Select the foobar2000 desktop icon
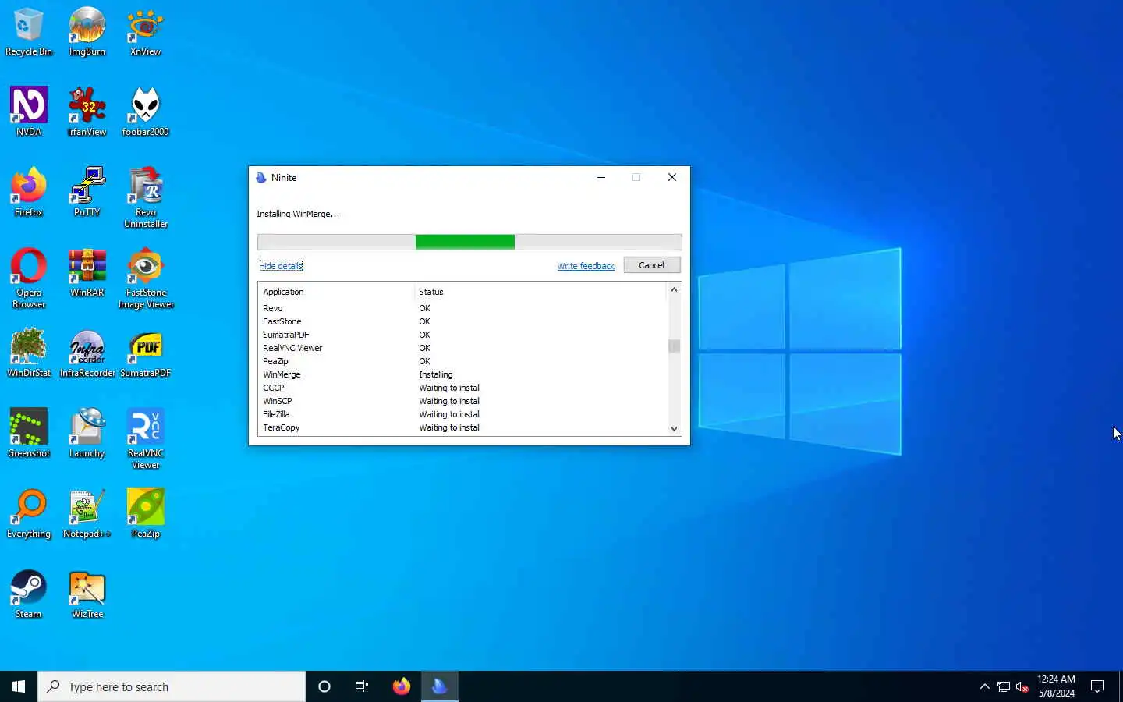 (x=145, y=112)
